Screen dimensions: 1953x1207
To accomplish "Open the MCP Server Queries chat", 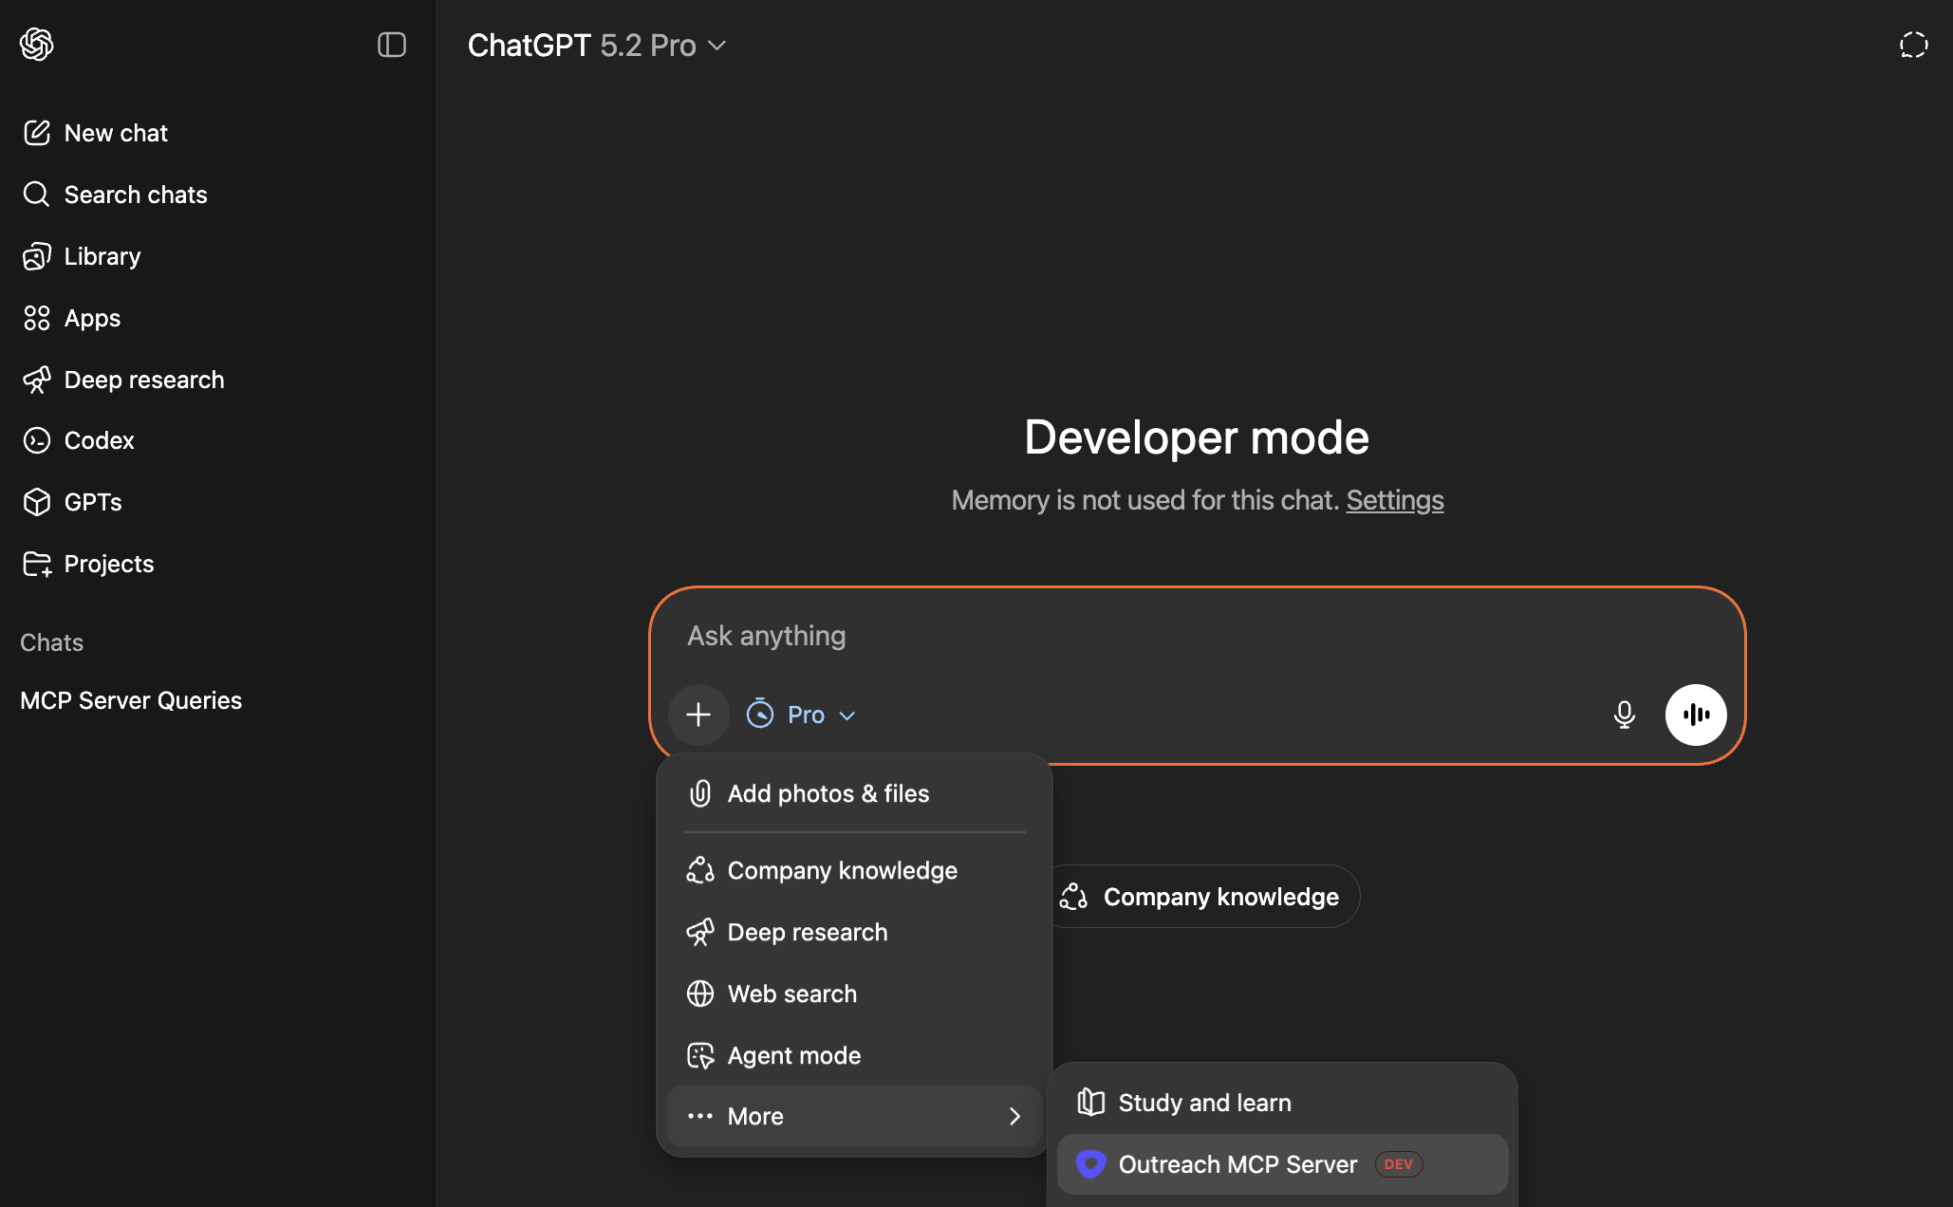I will click(131, 700).
